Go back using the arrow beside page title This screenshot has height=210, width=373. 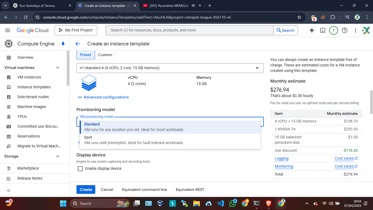coord(78,44)
